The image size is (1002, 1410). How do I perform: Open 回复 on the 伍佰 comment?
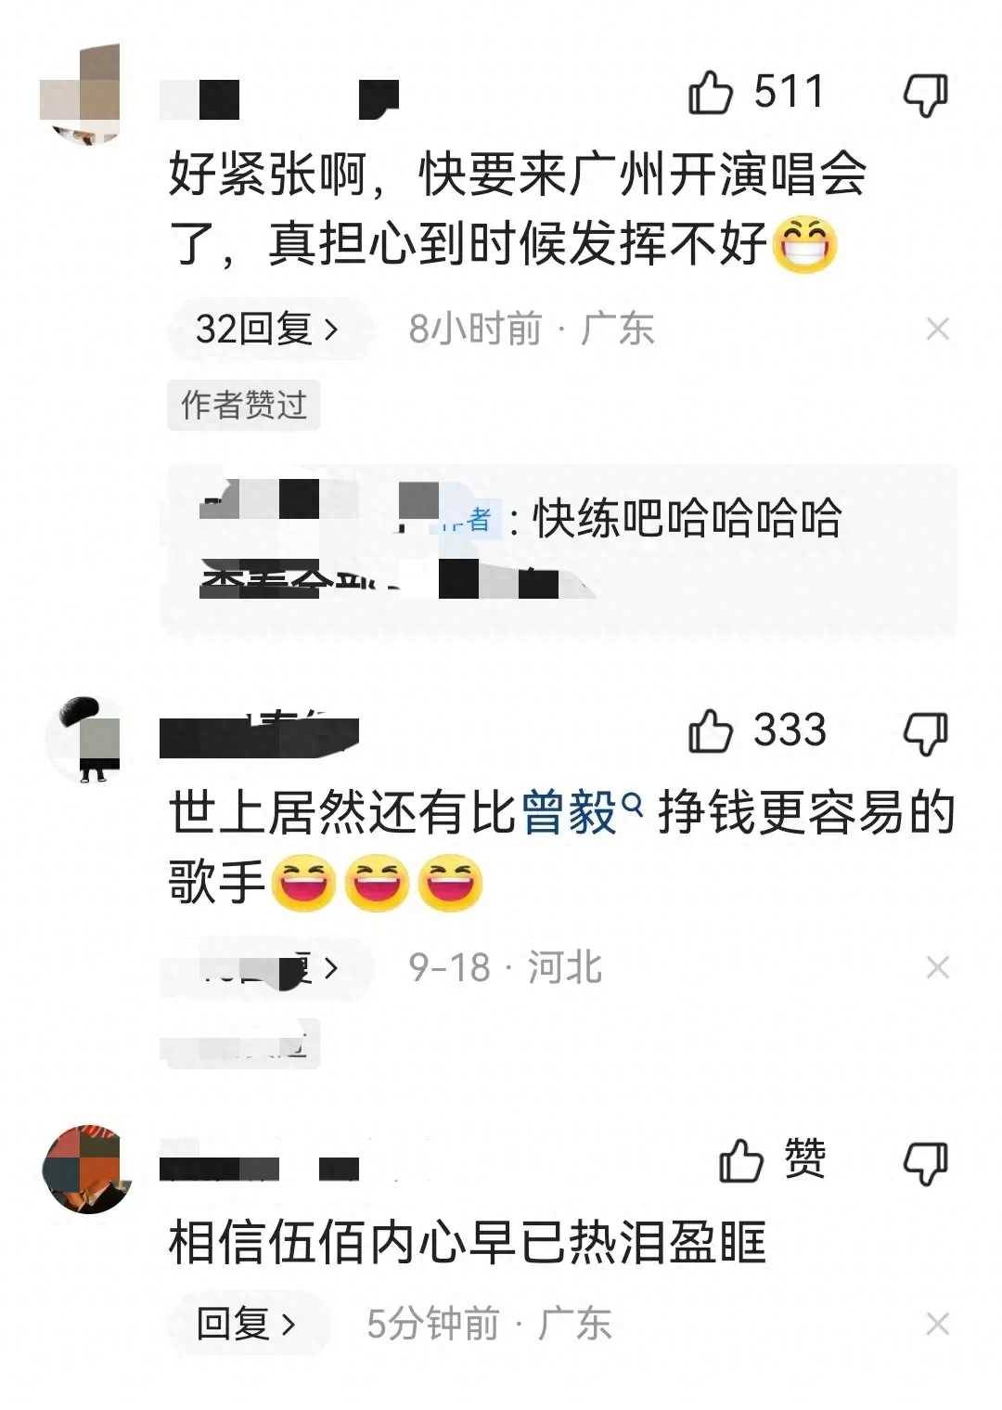pyautogui.click(x=247, y=1324)
